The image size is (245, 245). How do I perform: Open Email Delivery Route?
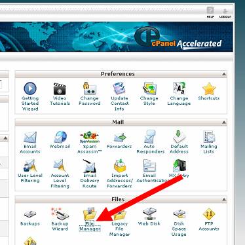pos(90,174)
